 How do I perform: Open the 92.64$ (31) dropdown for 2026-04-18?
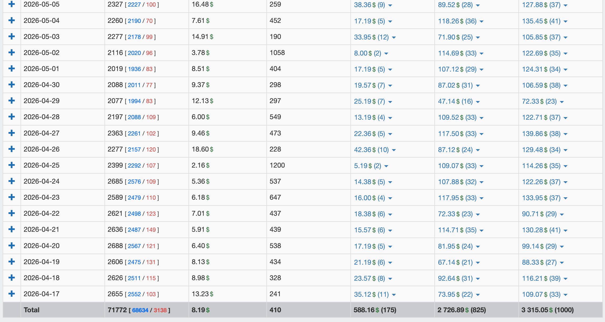(x=459, y=278)
